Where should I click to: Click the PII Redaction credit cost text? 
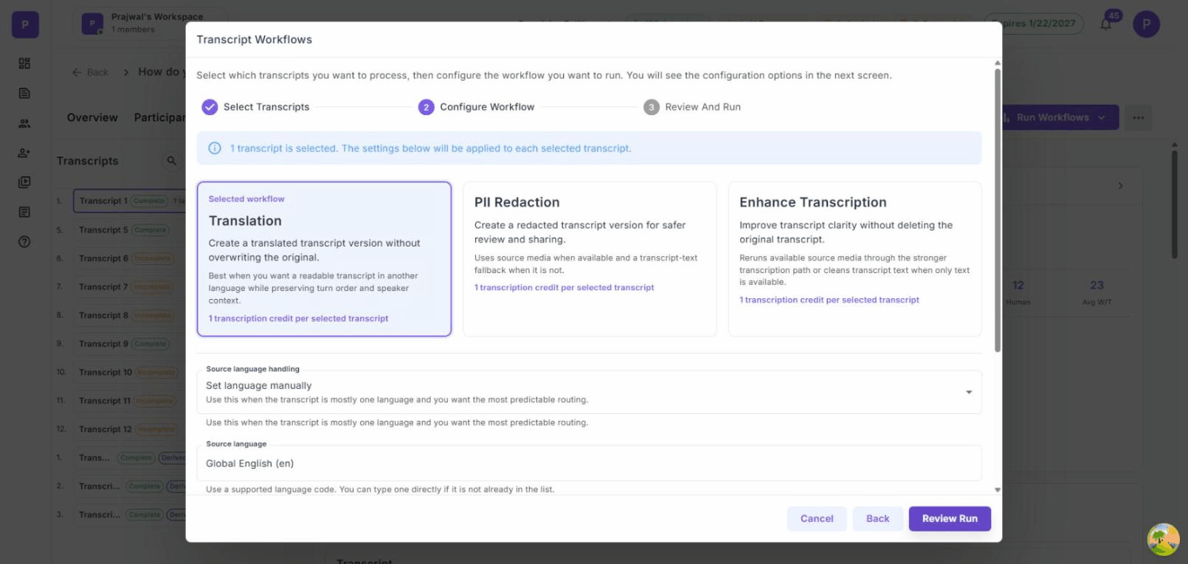(x=564, y=288)
